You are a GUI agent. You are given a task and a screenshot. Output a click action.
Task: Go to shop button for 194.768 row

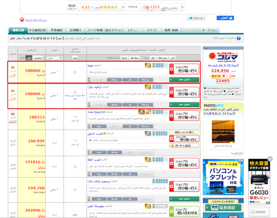click(184, 186)
